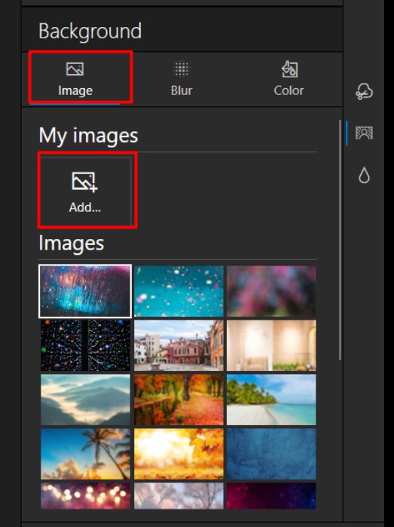Select the portrait background sidebar icon

[364, 133]
